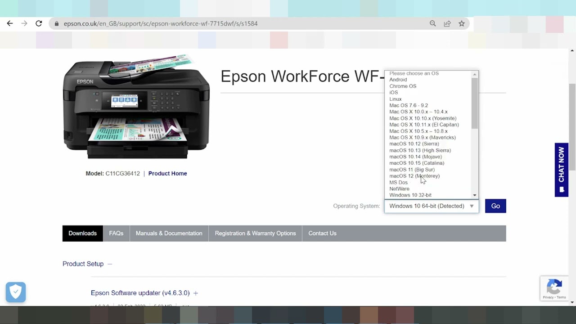Image resolution: width=576 pixels, height=324 pixels.
Task: Click the OS list scrollbar thumb
Action: [474, 103]
